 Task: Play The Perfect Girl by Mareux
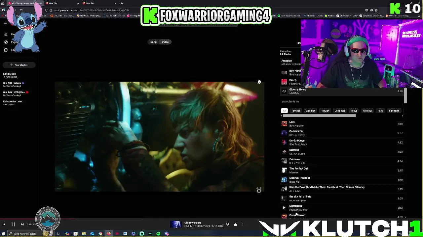pos(342,171)
